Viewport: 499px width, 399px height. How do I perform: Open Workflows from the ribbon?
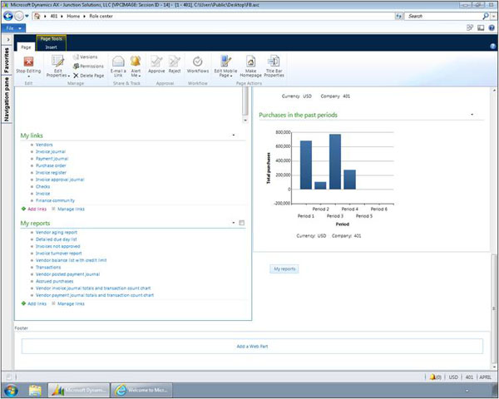click(198, 64)
